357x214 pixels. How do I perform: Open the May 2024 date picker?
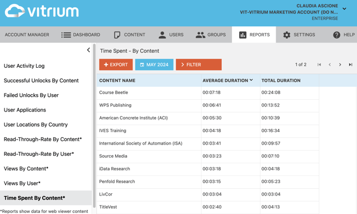154,64
